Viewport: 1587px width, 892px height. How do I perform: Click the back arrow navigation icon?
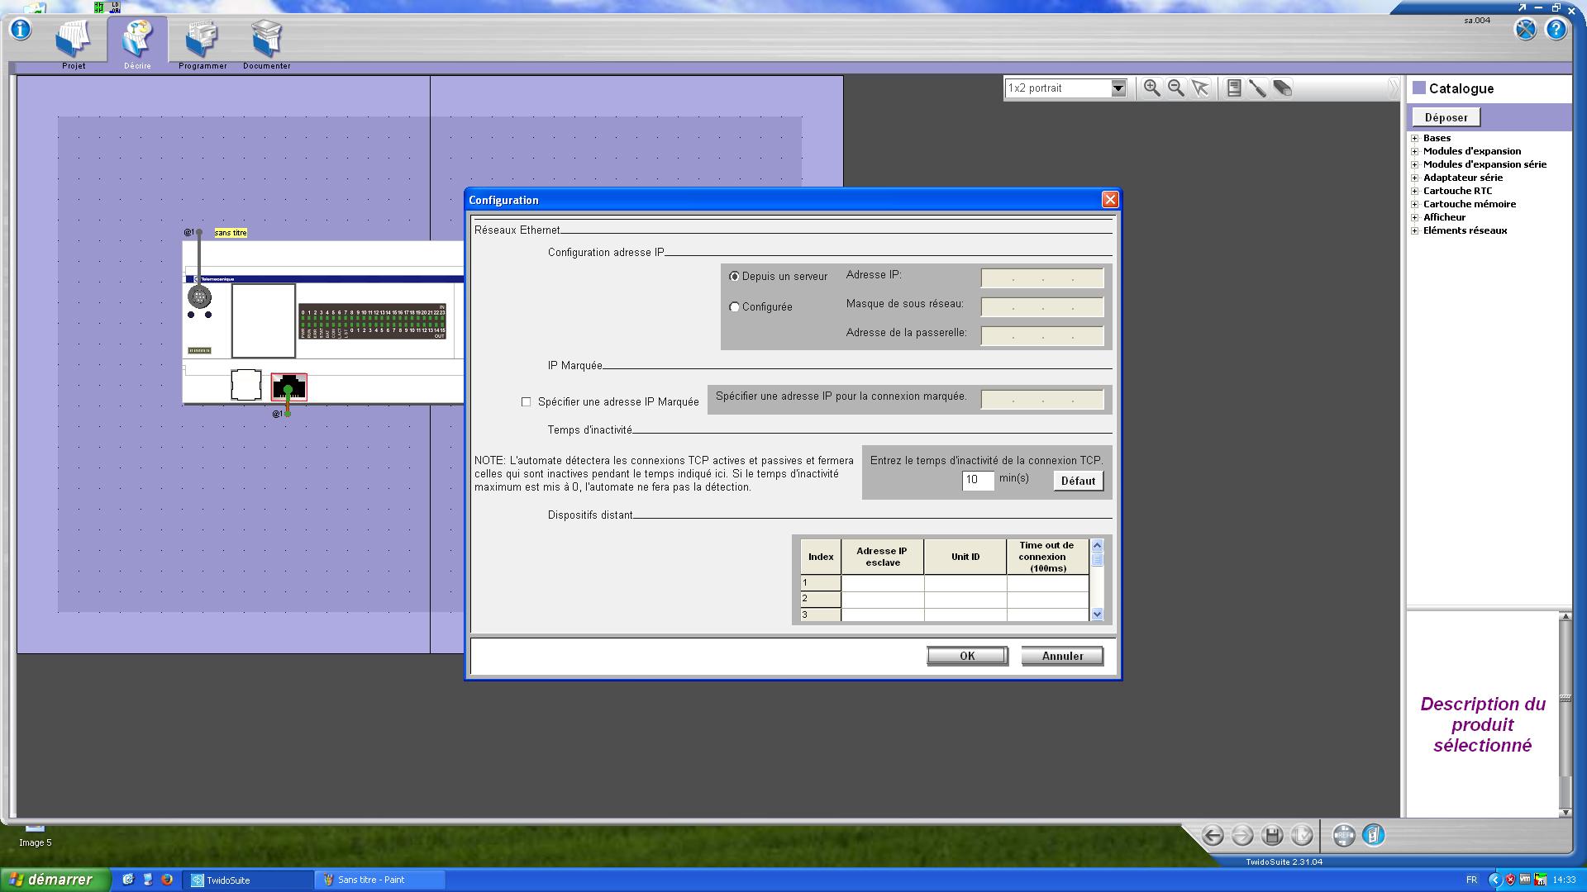tap(1213, 836)
